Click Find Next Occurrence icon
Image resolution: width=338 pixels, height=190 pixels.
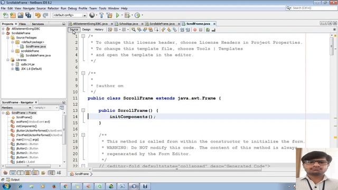coord(145,30)
